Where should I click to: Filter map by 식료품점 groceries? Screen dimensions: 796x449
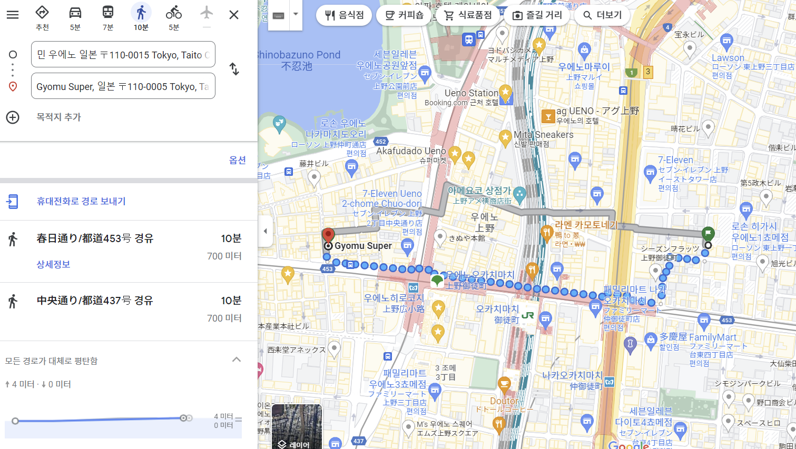[468, 15]
